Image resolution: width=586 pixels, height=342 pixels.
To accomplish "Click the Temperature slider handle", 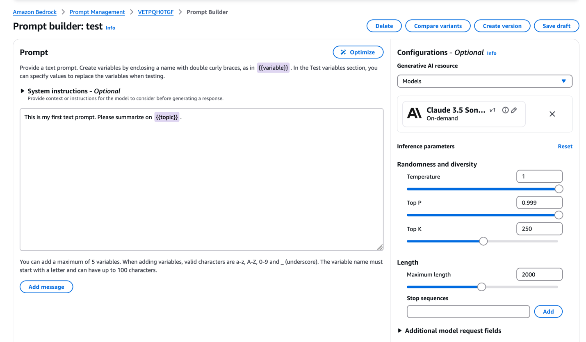I will (x=559, y=189).
